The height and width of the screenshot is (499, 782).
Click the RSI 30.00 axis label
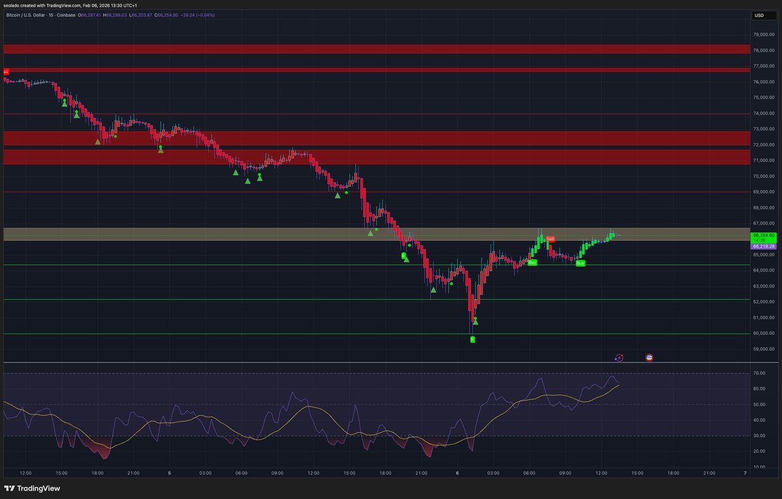pos(759,436)
